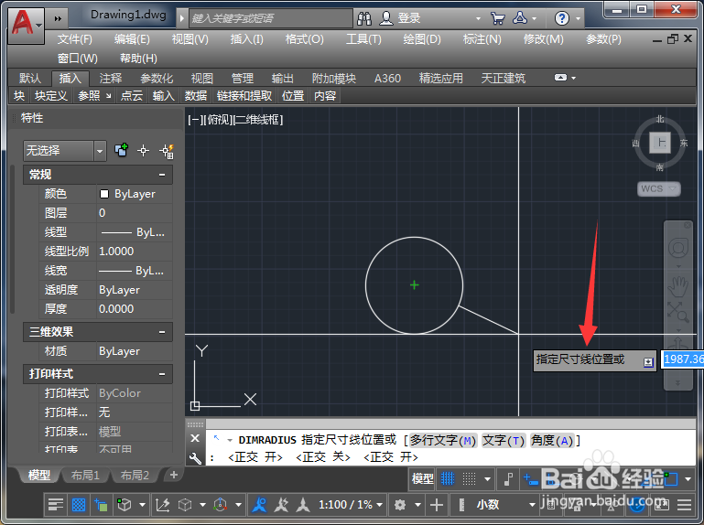Choose the 角度(A) command option
This screenshot has height=525, width=704.
(552, 441)
